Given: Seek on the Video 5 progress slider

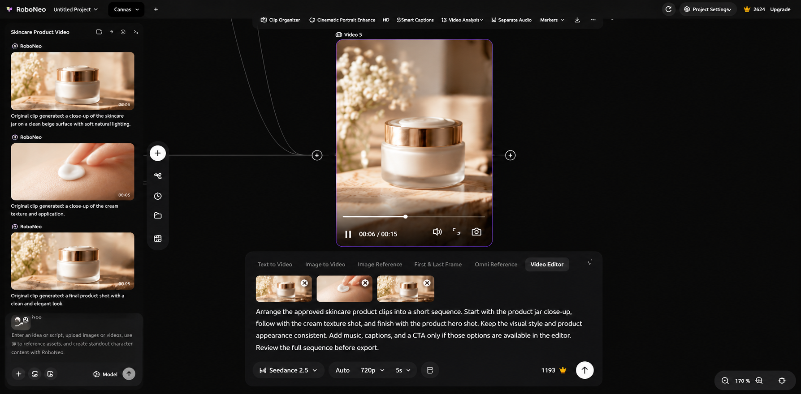Looking at the screenshot, I should 414,217.
